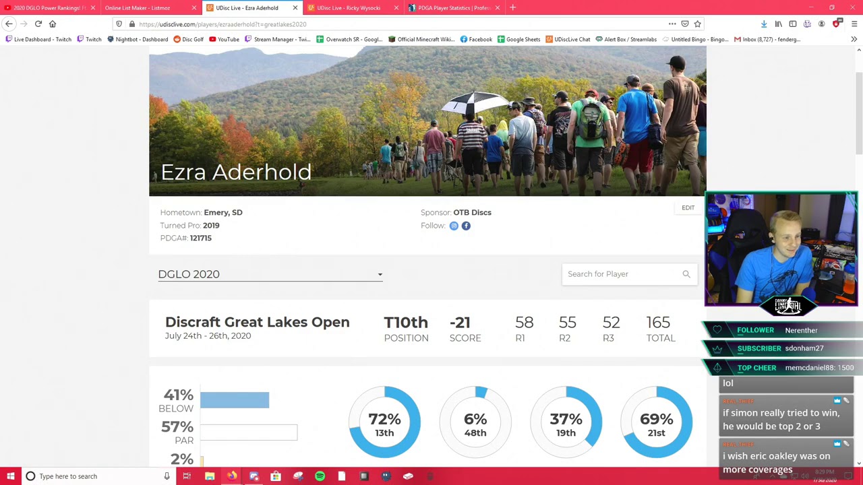Open Stream Manager bookmark
The width and height of the screenshot is (863, 485).
[x=278, y=39]
